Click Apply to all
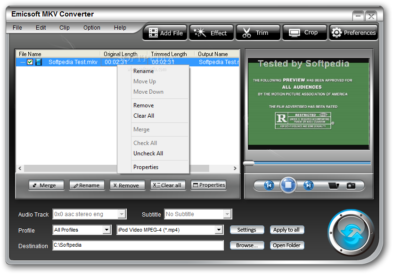393x274 pixels. pos(287,230)
